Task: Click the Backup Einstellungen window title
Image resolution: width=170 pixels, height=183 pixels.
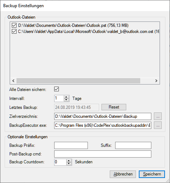Action: pyautogui.click(x=23, y=6)
